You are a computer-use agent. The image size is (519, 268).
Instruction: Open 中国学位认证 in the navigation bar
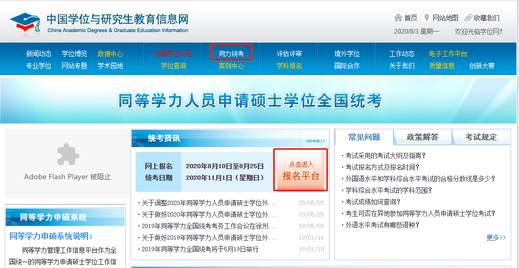point(173,54)
